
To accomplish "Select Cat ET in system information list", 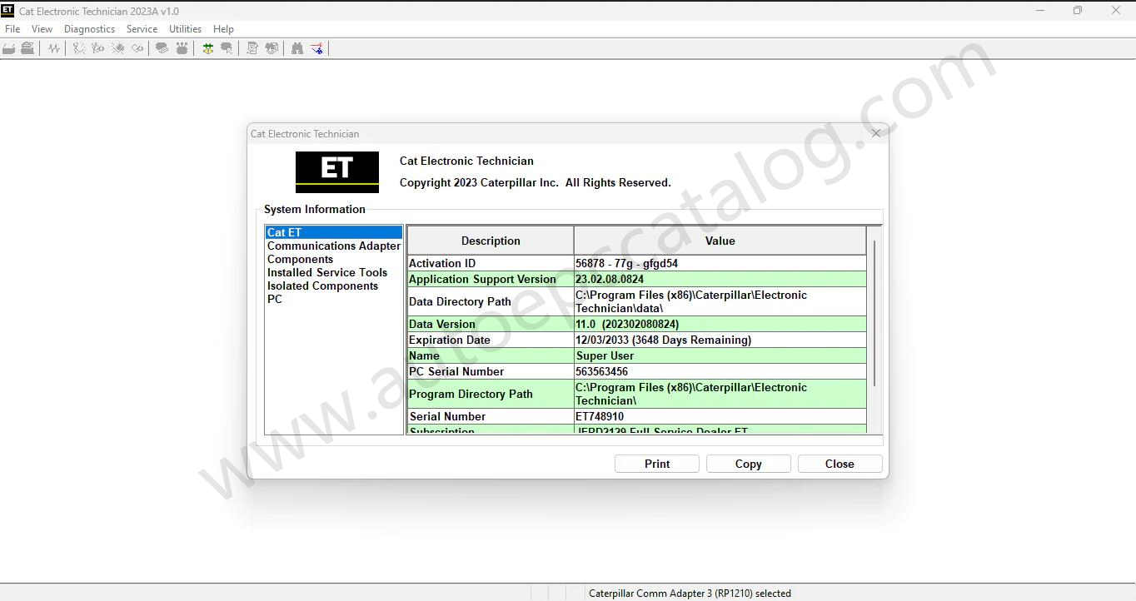I will coord(334,232).
